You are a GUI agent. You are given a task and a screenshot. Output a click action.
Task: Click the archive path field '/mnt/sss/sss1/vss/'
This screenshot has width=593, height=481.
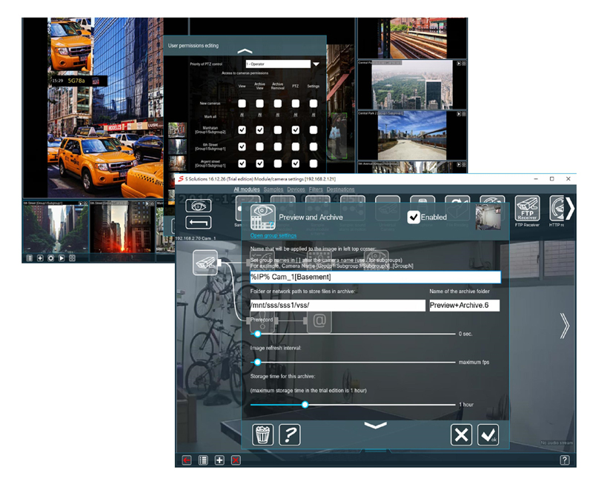tap(338, 306)
